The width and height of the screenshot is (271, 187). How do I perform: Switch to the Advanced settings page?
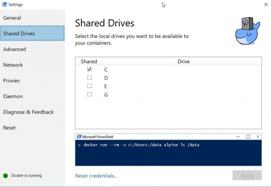tap(15, 49)
